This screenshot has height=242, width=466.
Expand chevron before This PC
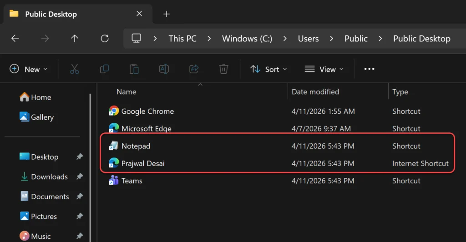coord(155,39)
